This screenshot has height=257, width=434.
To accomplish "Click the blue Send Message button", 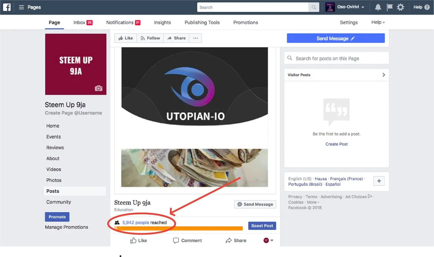I will click(336, 38).
